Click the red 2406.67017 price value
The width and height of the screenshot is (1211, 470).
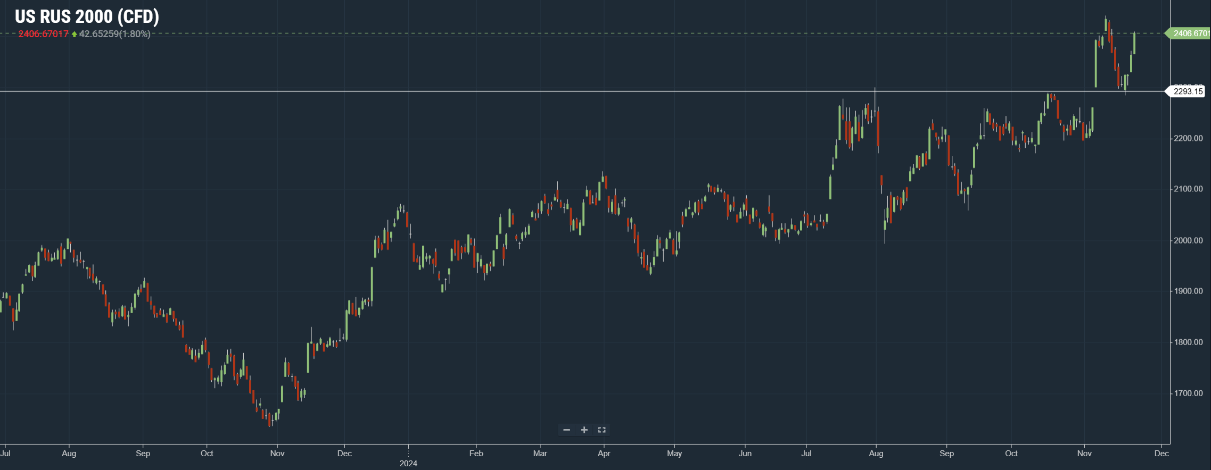coord(44,34)
